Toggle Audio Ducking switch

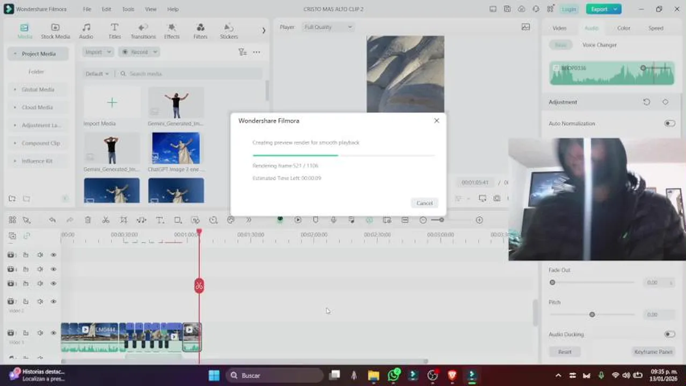(669, 334)
